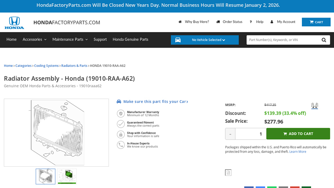Open the Cart button in header
Image resolution: width=334 pixels, height=188 pixels.
pyautogui.click(x=316, y=22)
